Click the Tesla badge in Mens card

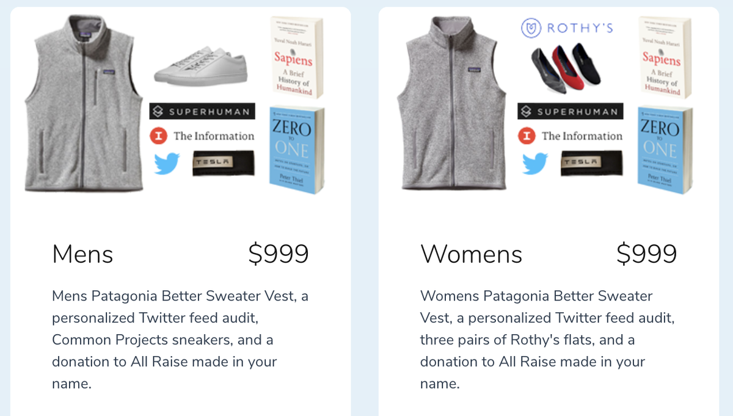click(224, 162)
